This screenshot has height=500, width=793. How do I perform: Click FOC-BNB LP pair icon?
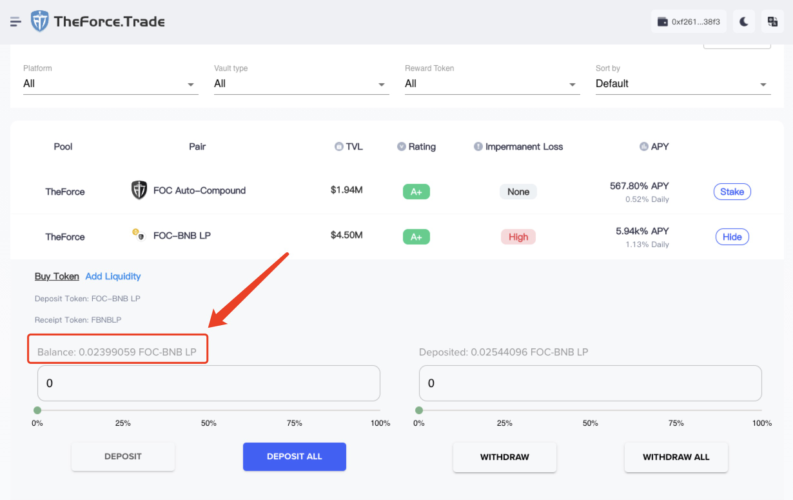point(138,235)
